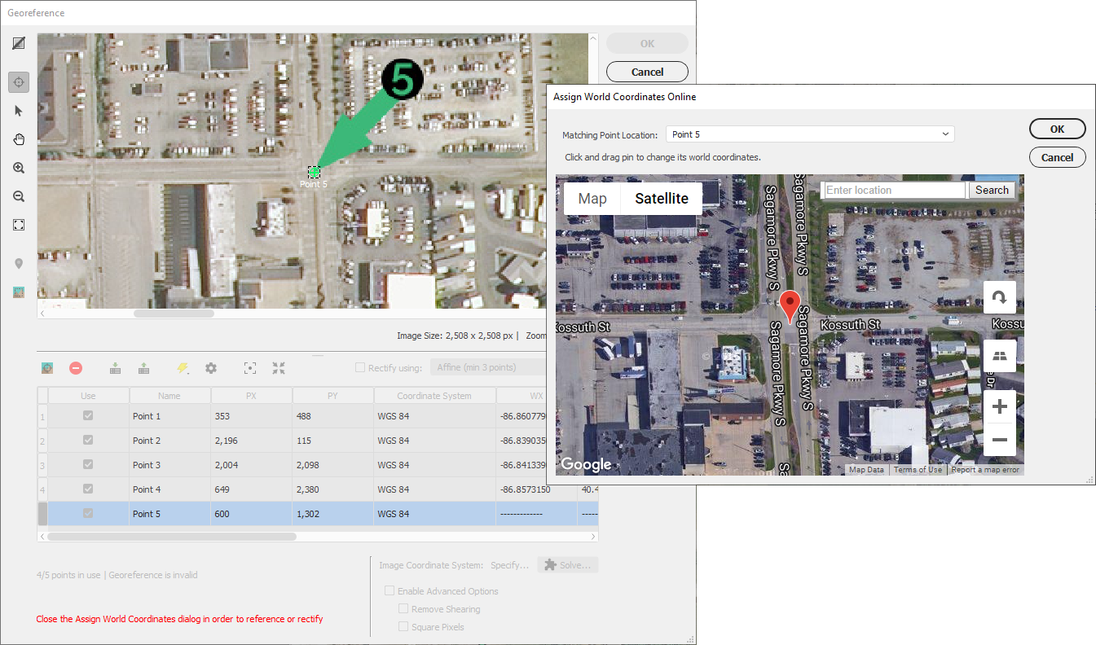This screenshot has height=645, width=1096.
Task: Click the points table horizontal scrollbar
Action: (172, 537)
